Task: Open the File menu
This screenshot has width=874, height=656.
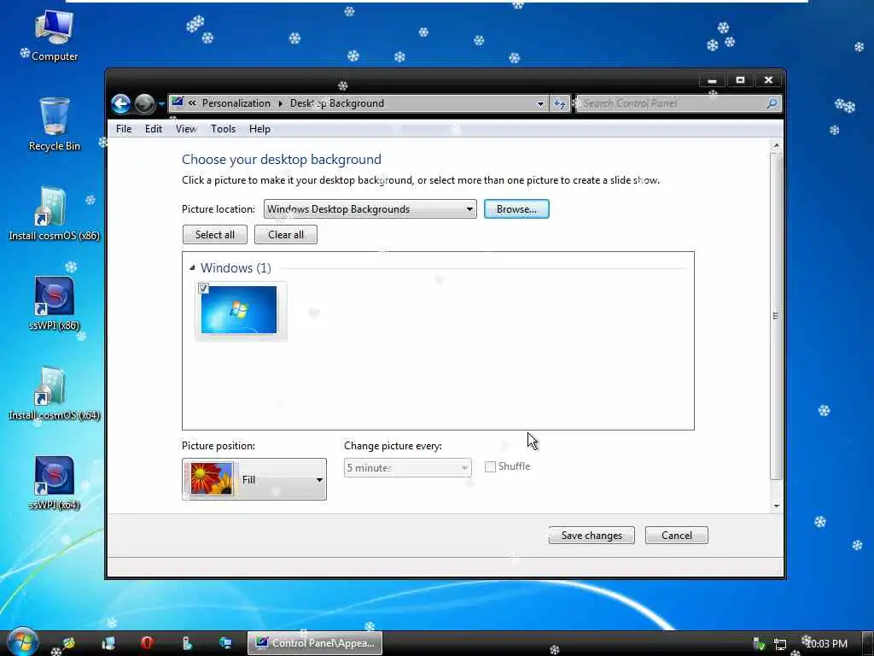Action: coord(124,129)
